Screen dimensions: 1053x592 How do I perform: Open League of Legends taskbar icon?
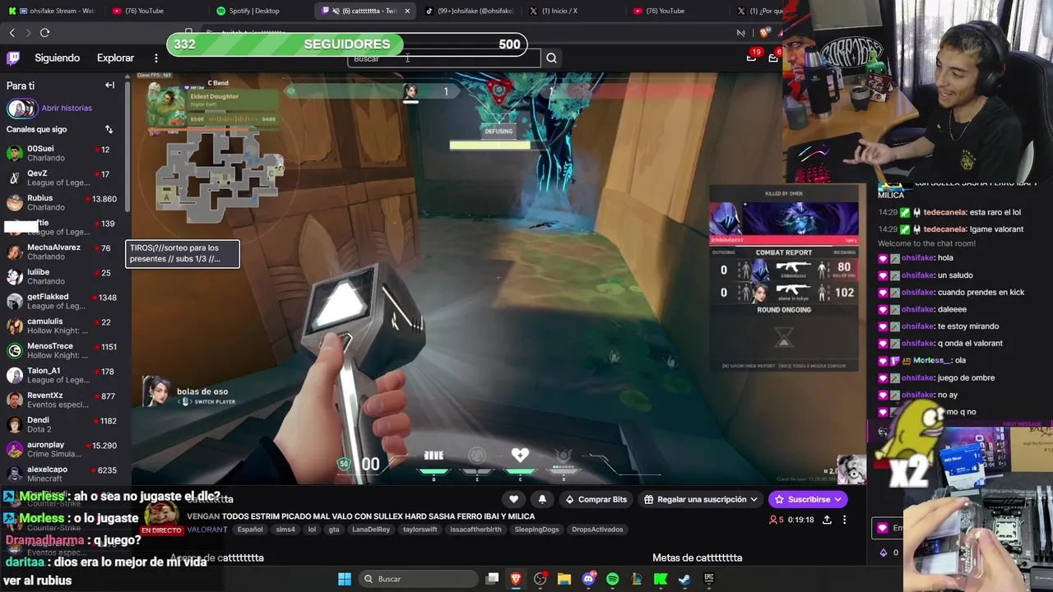pos(637,579)
